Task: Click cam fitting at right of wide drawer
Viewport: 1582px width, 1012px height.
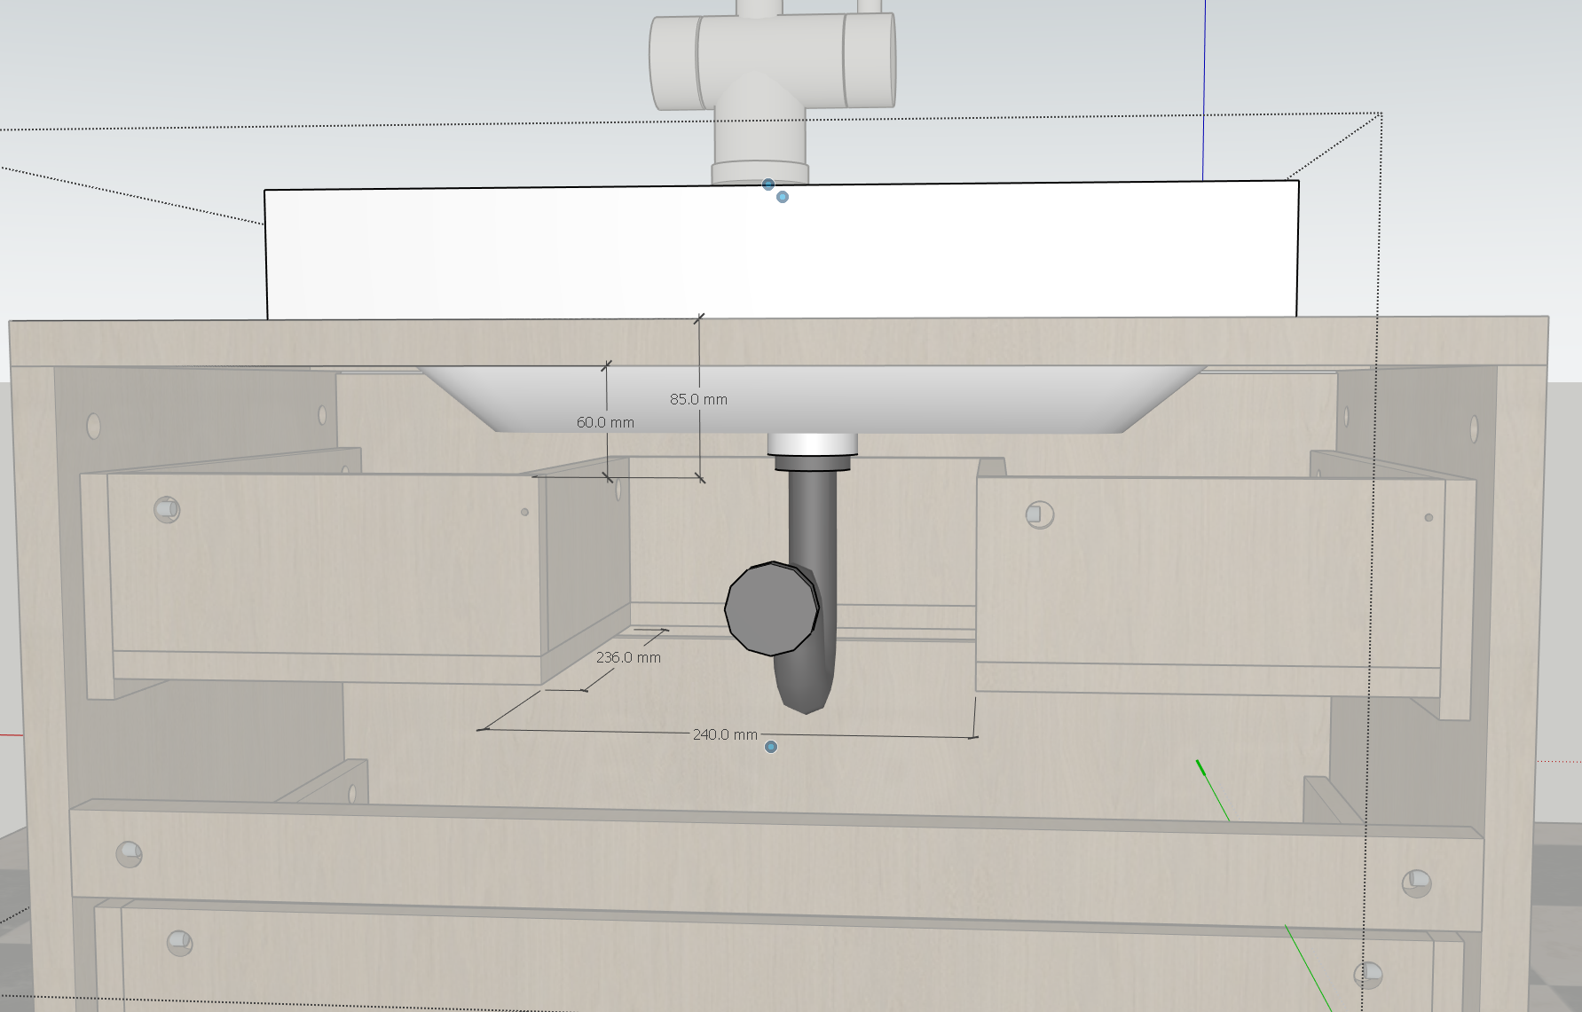Action: tap(1415, 883)
